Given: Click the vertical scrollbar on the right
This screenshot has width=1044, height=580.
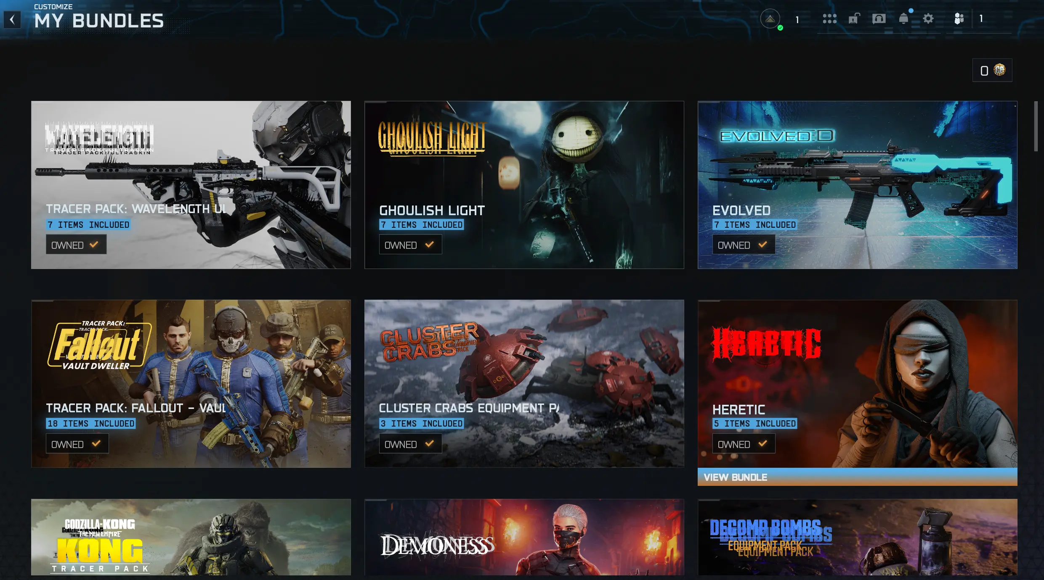Looking at the screenshot, I should 1036,126.
